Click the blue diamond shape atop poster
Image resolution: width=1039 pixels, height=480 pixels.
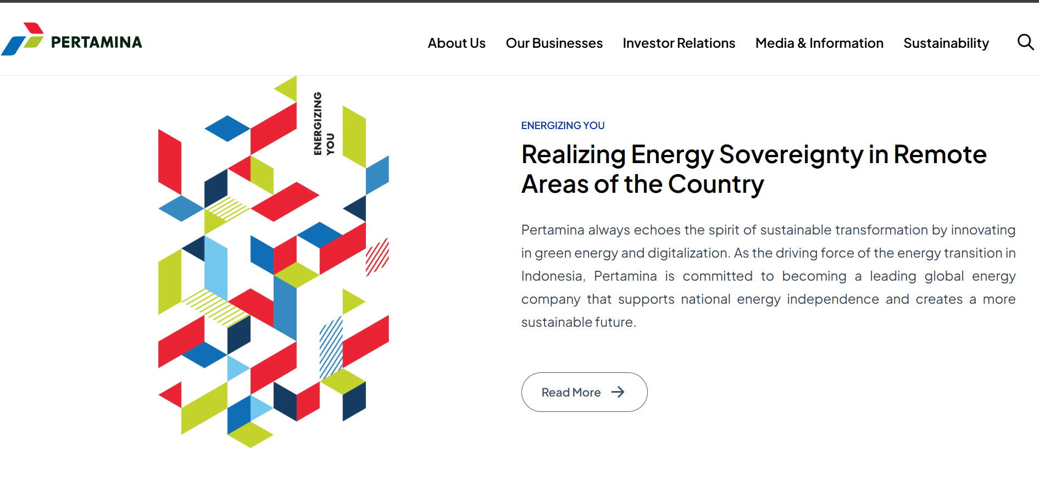[x=227, y=129]
